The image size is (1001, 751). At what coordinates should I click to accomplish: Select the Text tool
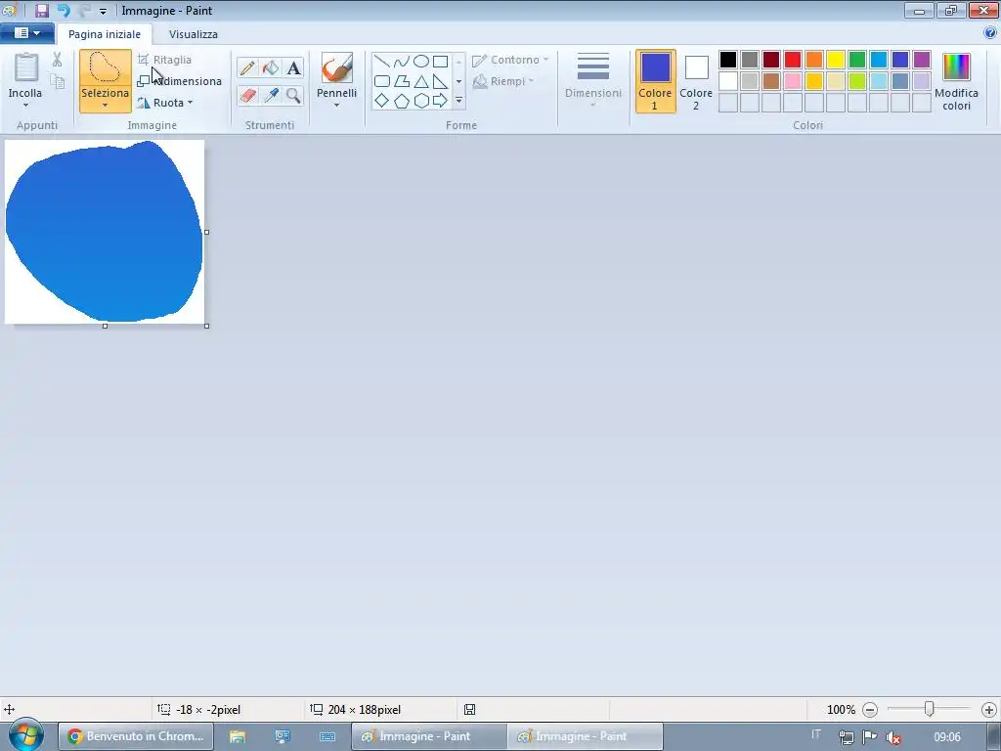click(293, 67)
